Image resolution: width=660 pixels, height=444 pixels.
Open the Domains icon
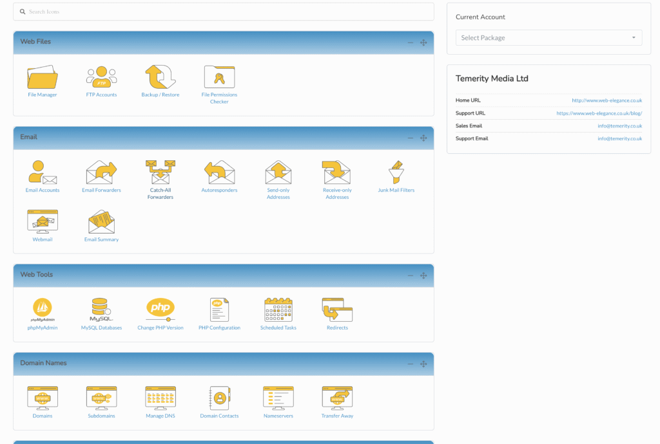click(43, 402)
